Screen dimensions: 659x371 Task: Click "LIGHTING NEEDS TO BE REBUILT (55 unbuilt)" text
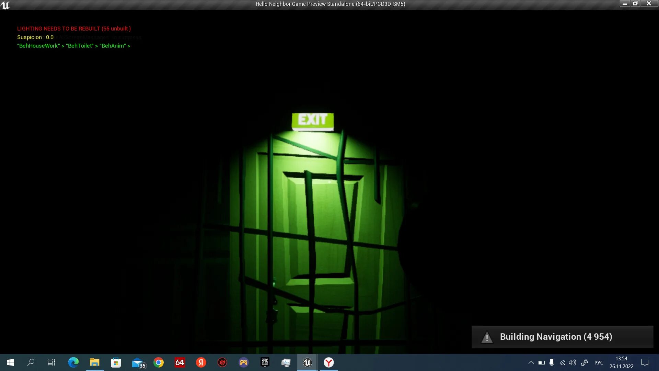(x=74, y=29)
